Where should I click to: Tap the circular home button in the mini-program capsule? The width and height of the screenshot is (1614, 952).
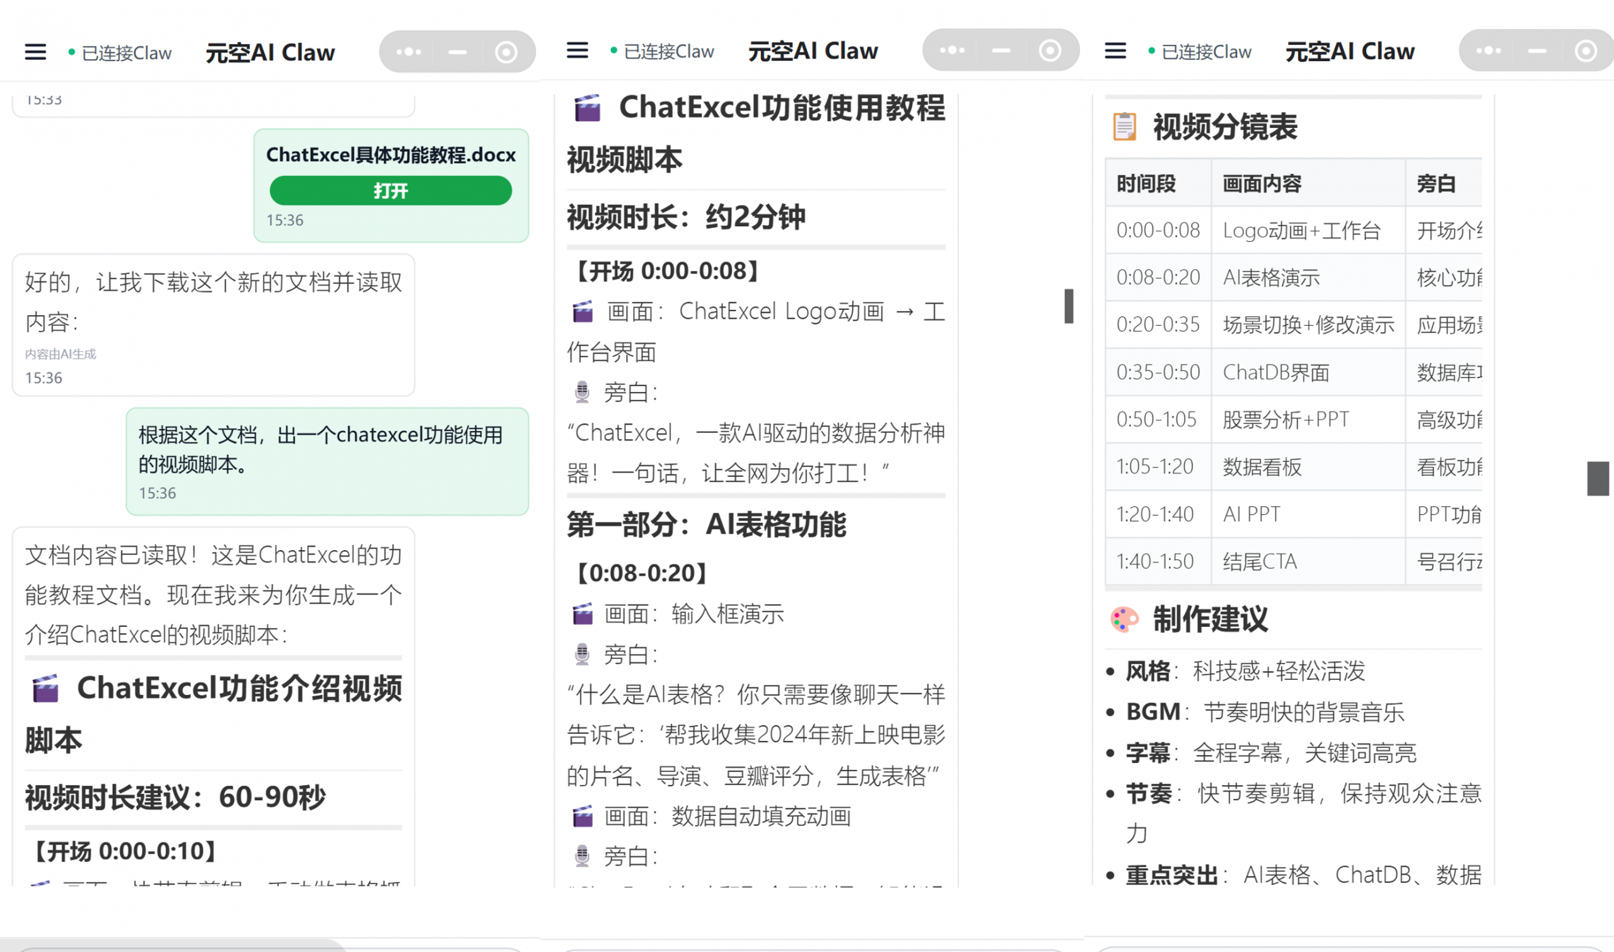point(506,51)
